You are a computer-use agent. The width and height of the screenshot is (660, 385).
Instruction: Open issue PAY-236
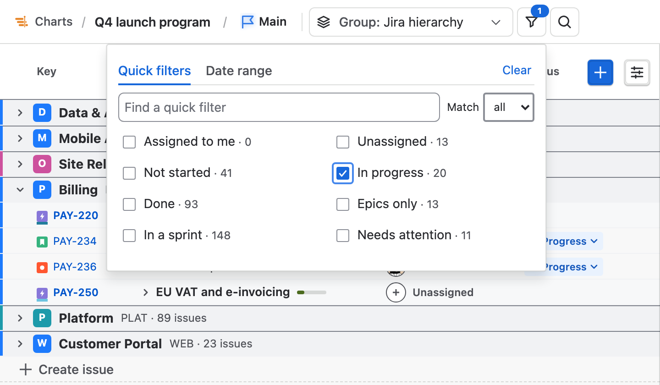pos(75,267)
